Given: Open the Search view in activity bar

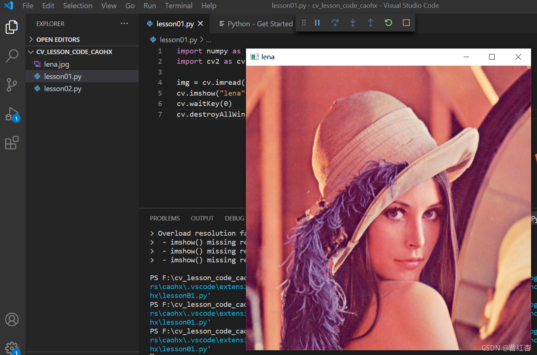Looking at the screenshot, I should [x=12, y=56].
